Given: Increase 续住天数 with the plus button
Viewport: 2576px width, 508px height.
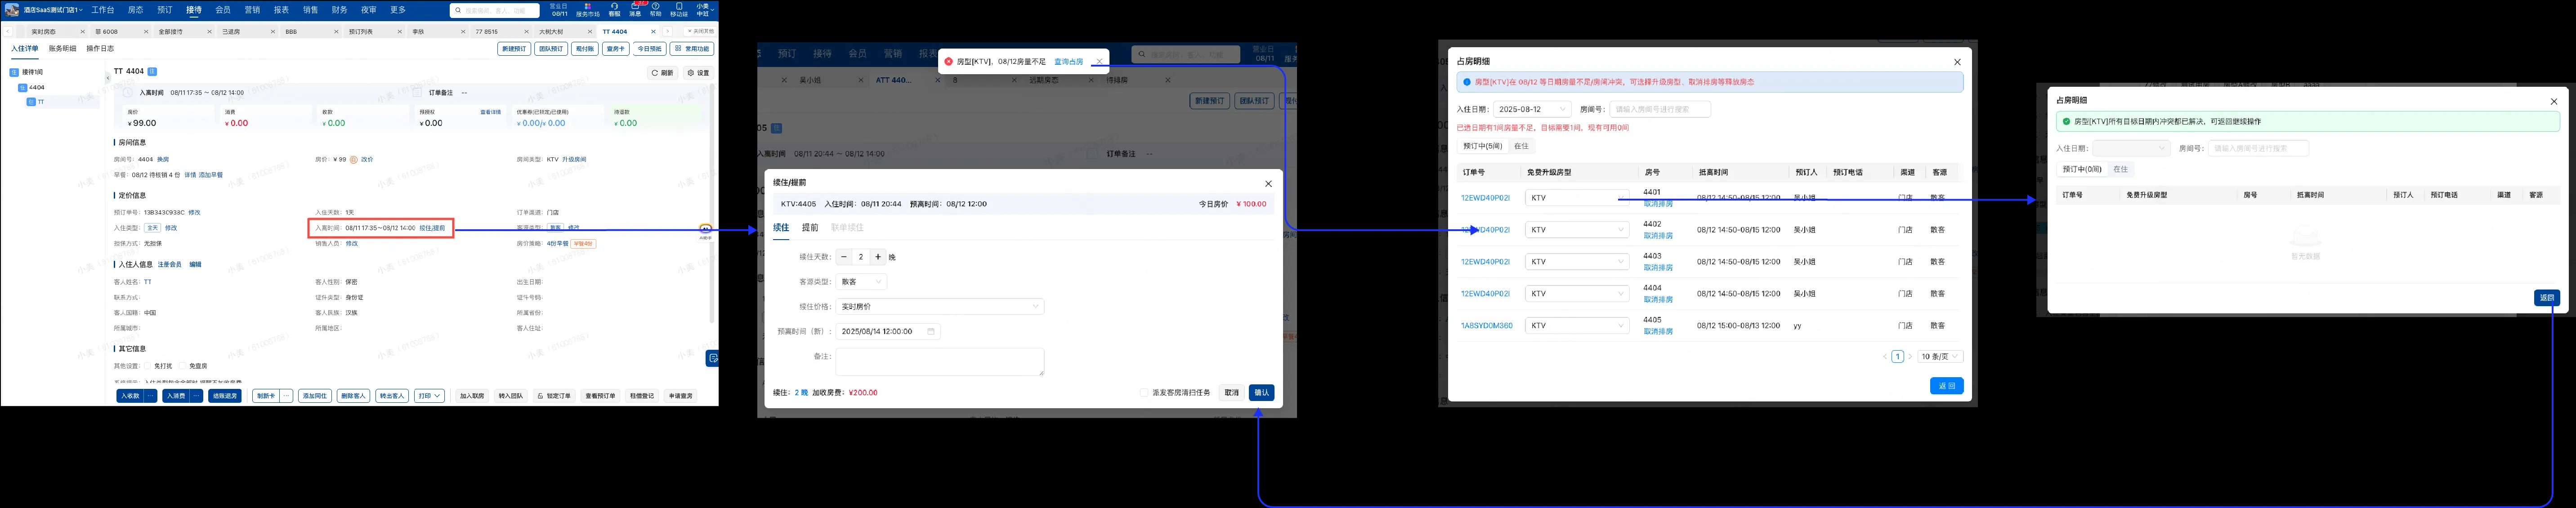Looking at the screenshot, I should tap(878, 257).
